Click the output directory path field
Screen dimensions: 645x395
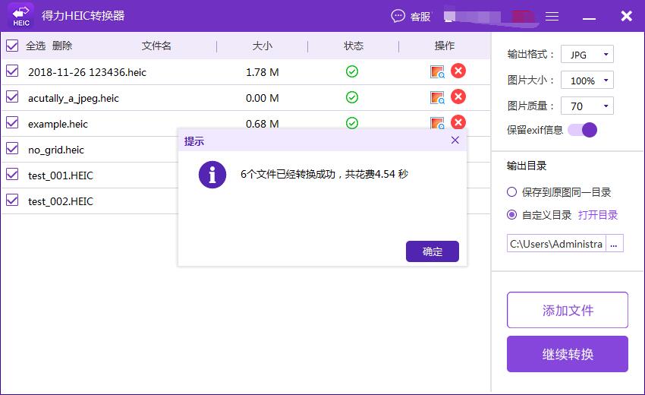pos(556,244)
